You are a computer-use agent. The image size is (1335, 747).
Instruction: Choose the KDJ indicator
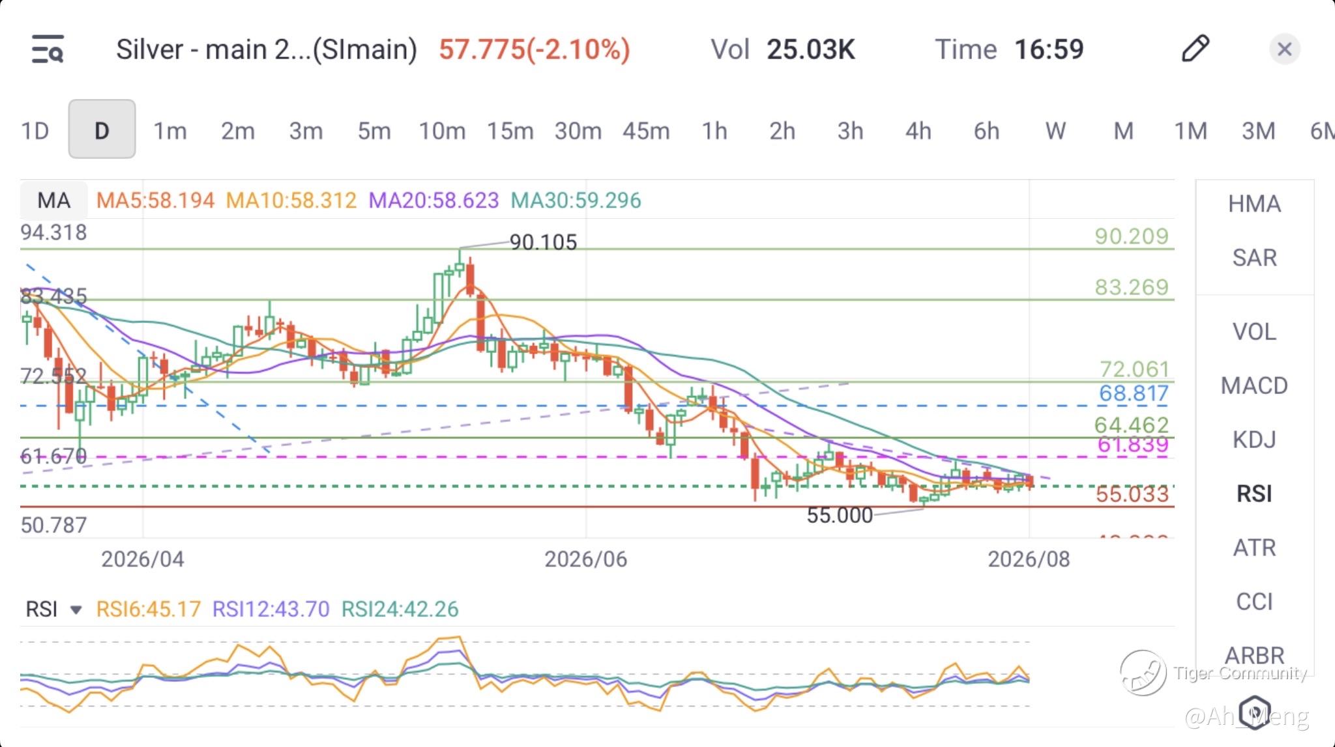(x=1254, y=440)
